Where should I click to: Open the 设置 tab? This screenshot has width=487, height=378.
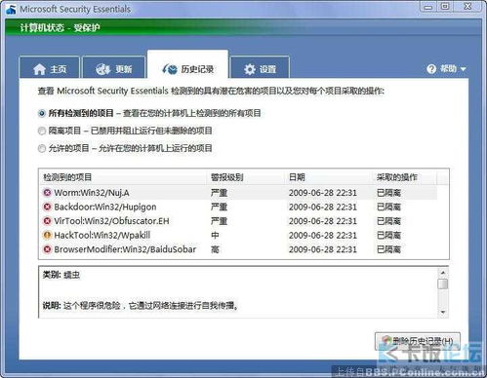(x=260, y=68)
